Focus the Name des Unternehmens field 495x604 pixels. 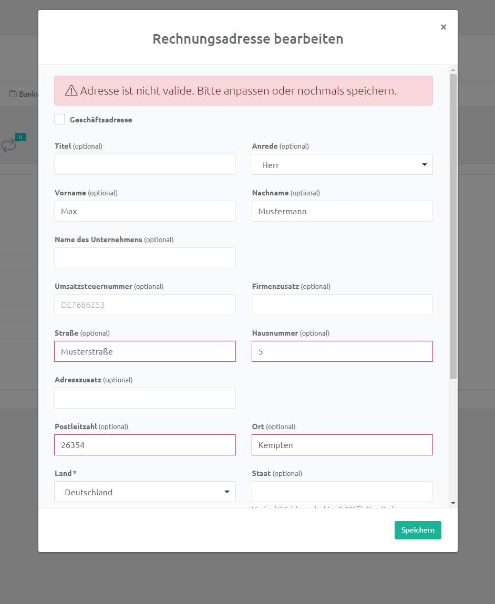tap(145, 258)
